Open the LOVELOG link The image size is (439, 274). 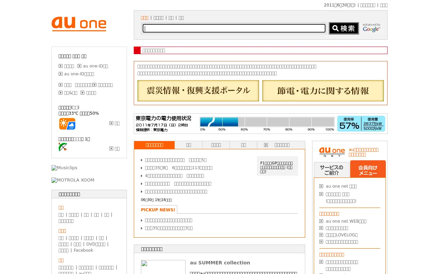(x=342, y=235)
